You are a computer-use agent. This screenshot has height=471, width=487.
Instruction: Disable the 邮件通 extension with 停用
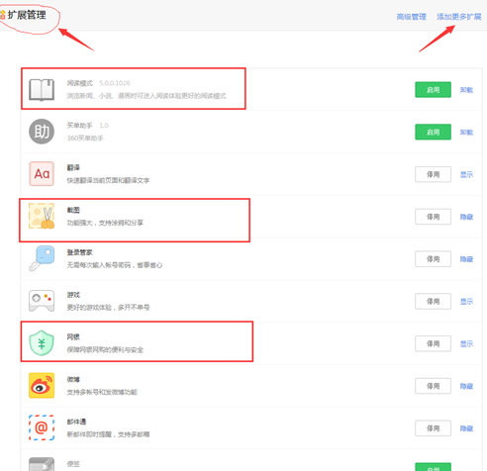pyautogui.click(x=433, y=428)
